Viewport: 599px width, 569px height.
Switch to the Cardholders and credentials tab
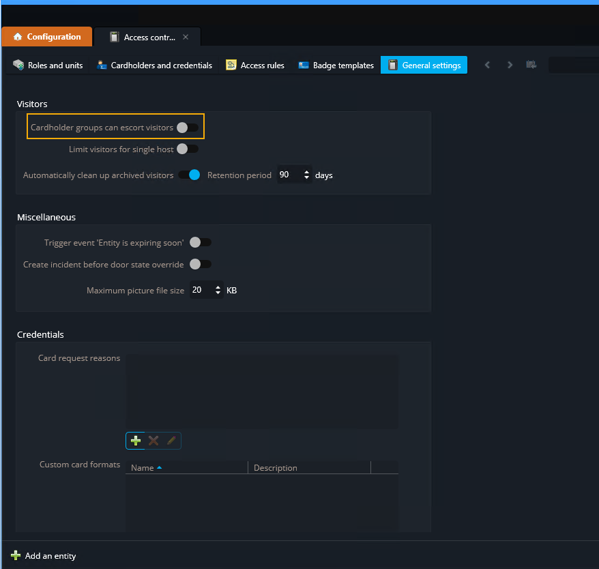point(156,65)
